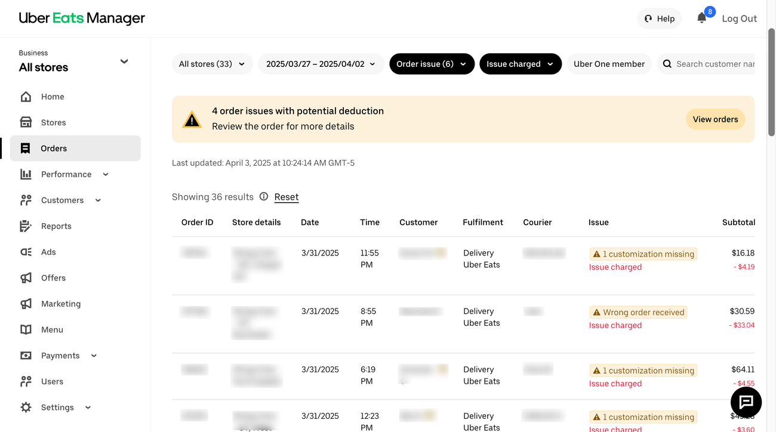This screenshot has height=432, width=776.
Task: Click the Fulfilment column header
Action: click(483, 222)
